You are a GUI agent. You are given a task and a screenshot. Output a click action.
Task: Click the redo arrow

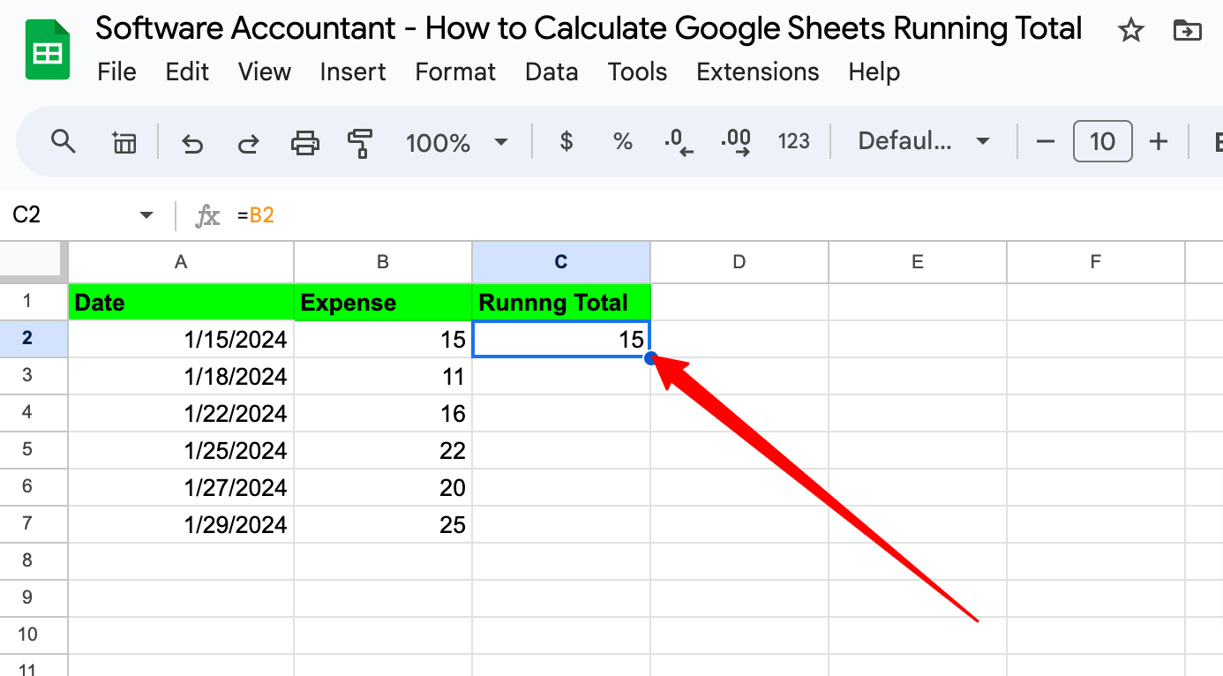pos(249,142)
